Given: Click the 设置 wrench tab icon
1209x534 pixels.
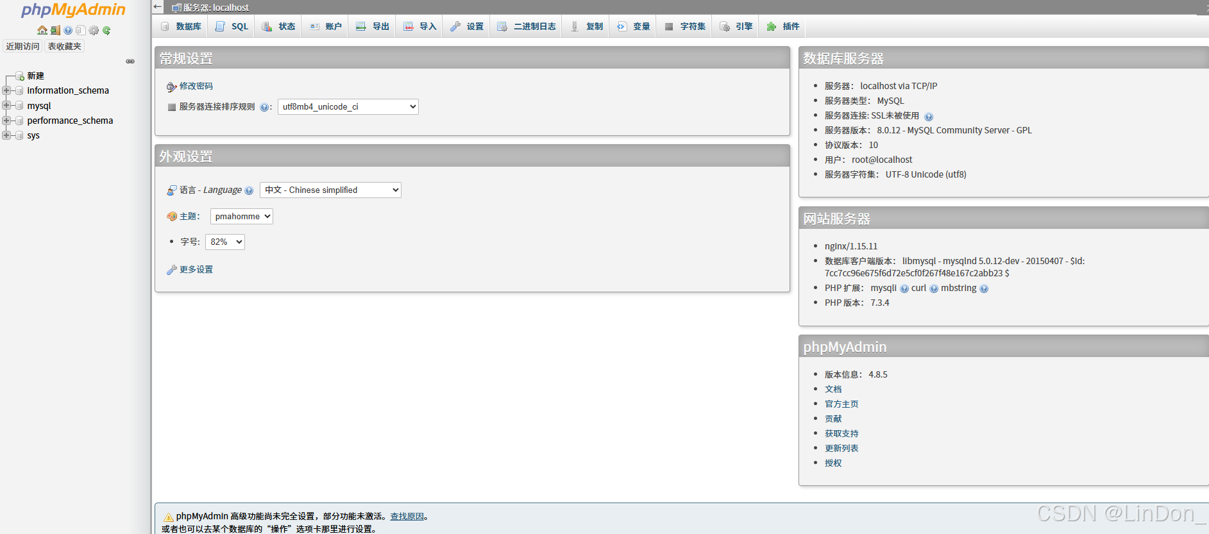Looking at the screenshot, I should (x=455, y=26).
